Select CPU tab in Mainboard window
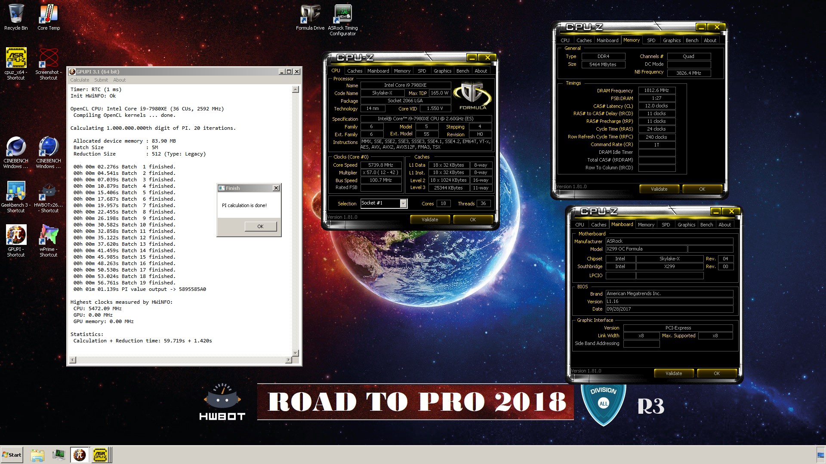 click(x=580, y=225)
